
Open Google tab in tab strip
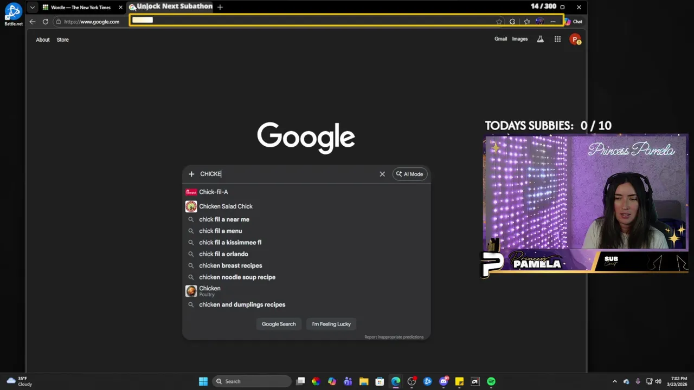[x=171, y=7]
